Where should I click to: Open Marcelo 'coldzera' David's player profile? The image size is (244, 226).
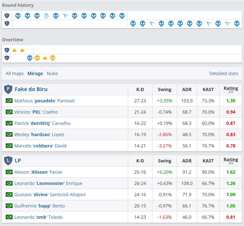[40, 146]
